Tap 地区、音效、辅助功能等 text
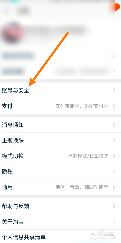 pos(82,187)
